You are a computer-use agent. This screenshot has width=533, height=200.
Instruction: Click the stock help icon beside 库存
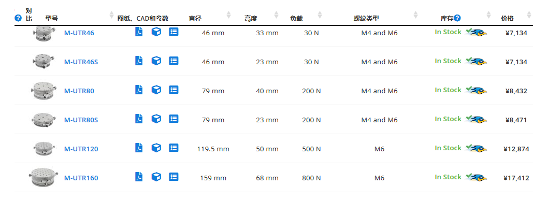tap(457, 18)
